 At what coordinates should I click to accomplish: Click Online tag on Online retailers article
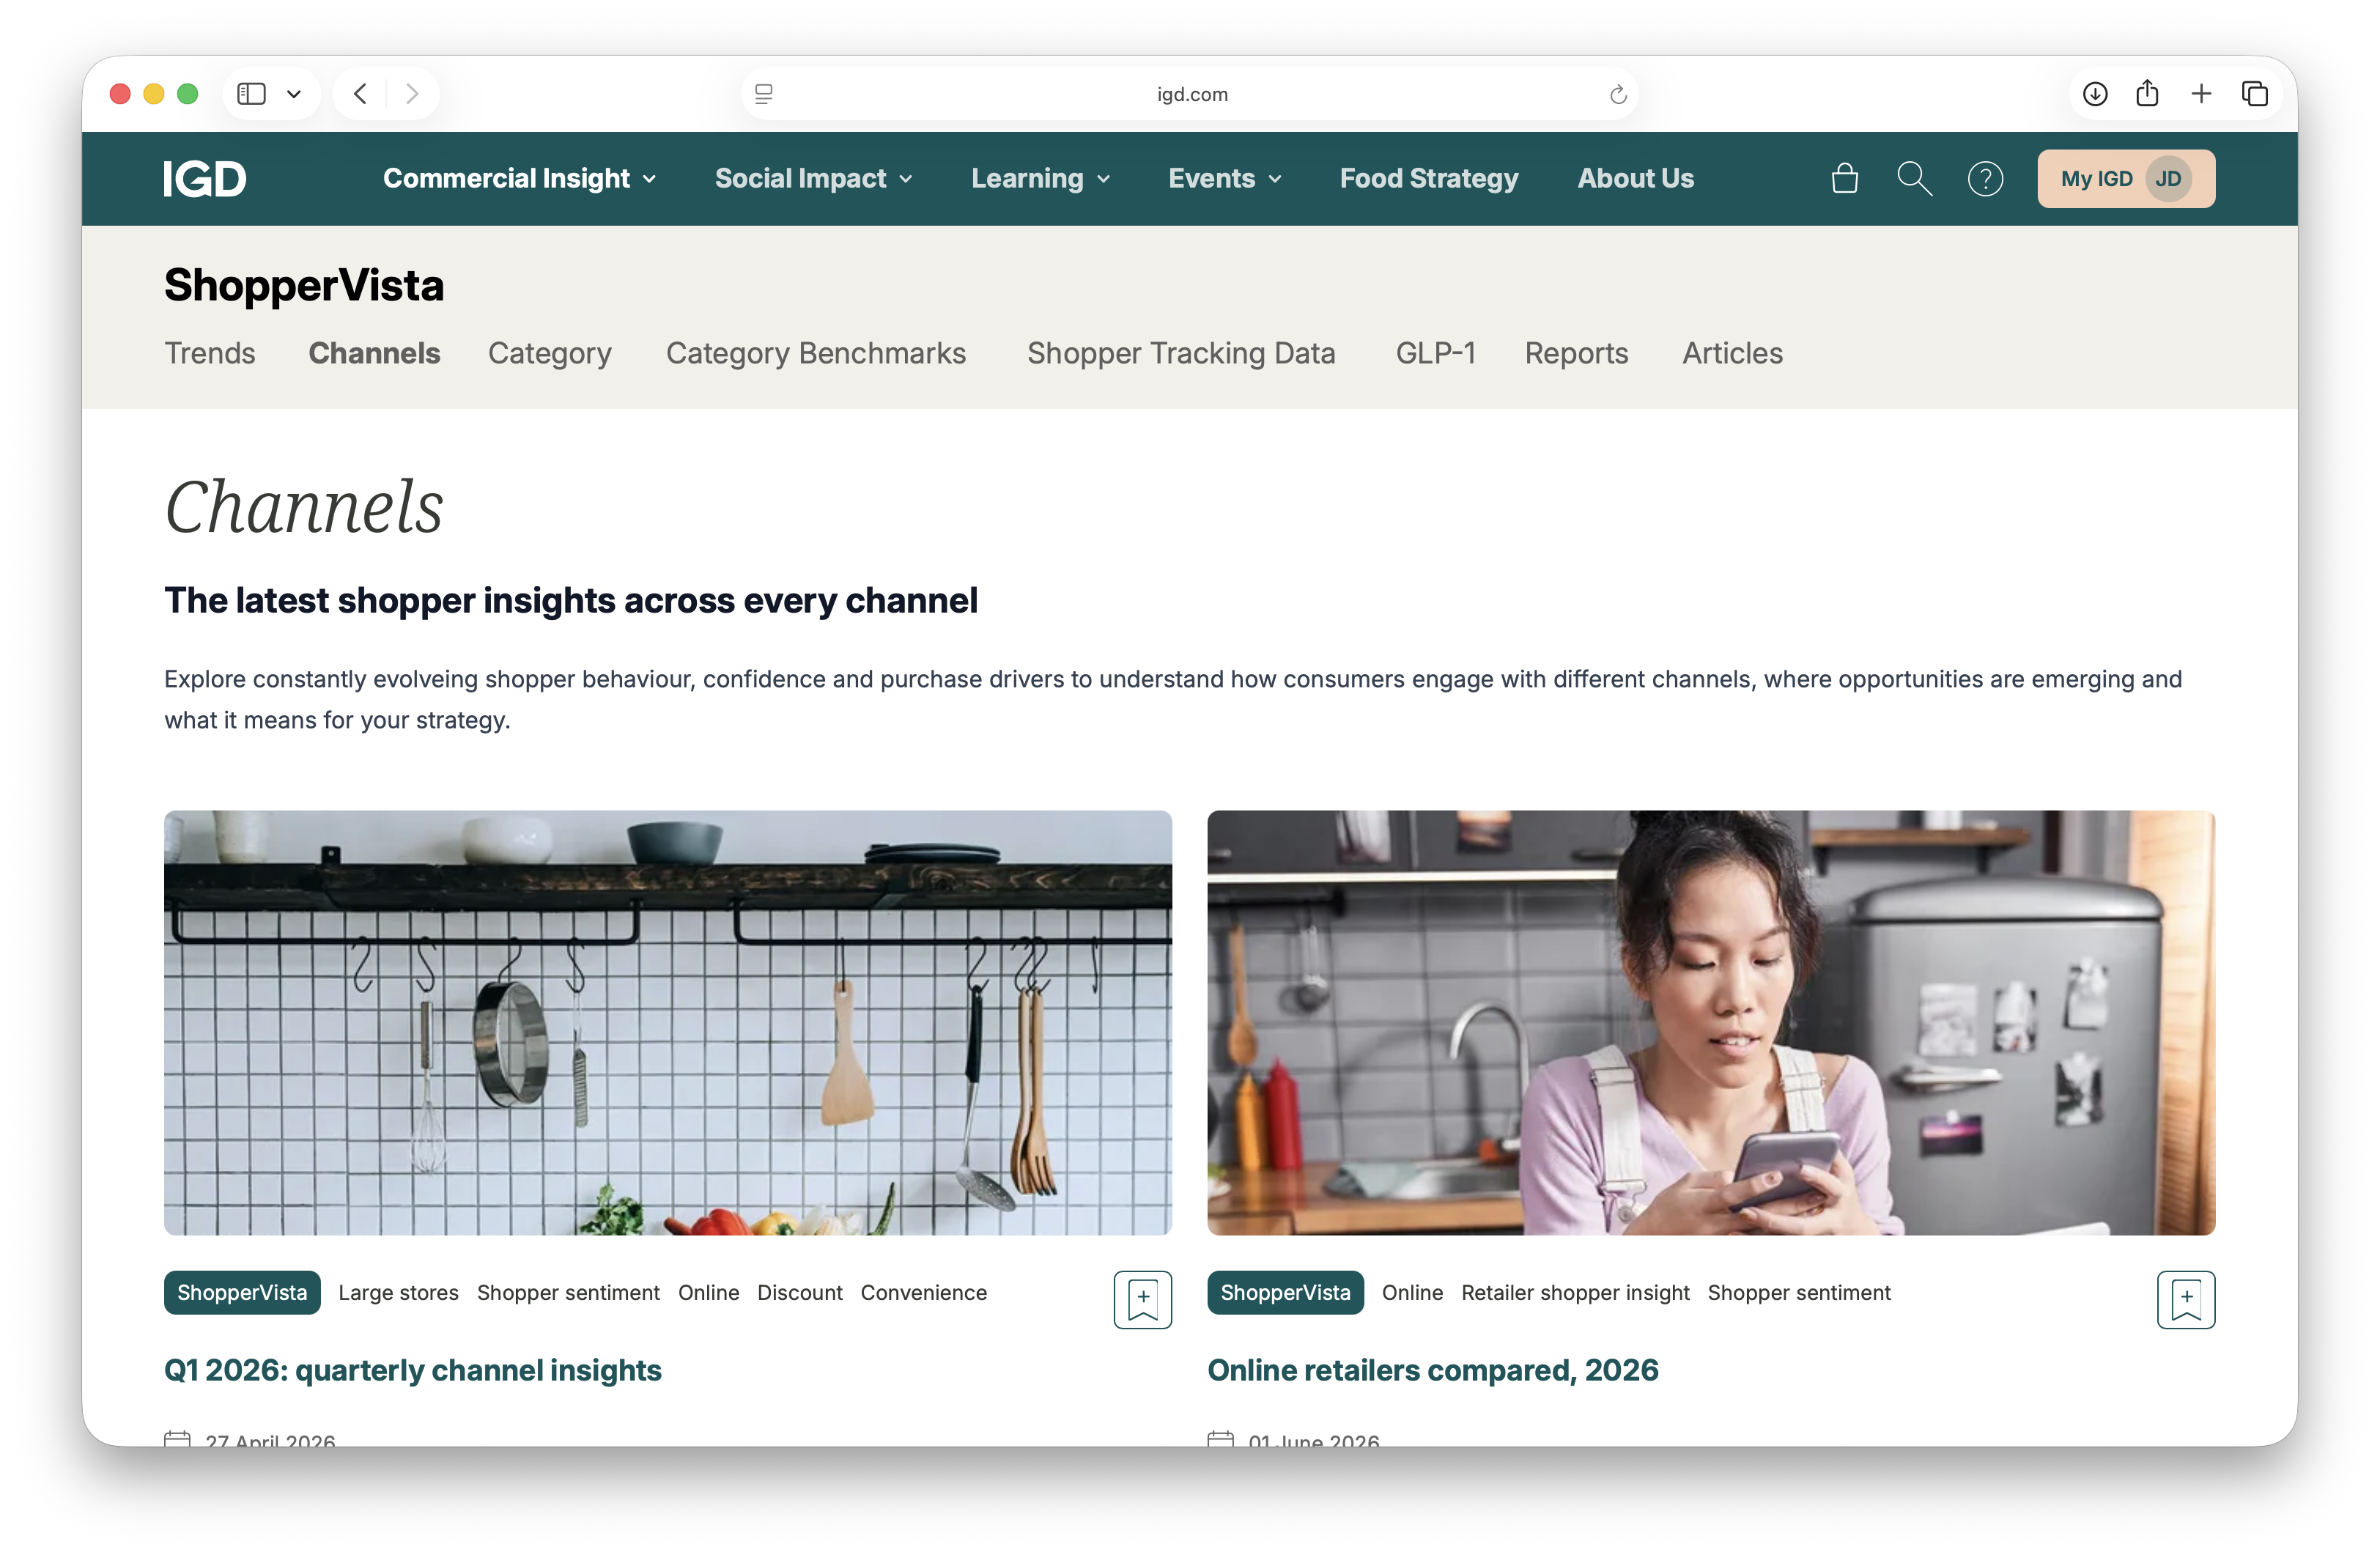[1412, 1293]
